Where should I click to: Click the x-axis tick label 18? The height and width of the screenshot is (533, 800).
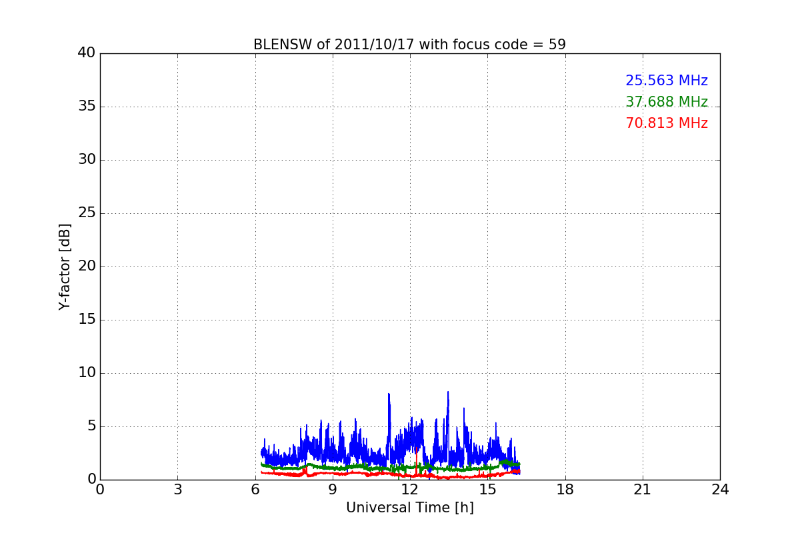pyautogui.click(x=565, y=490)
